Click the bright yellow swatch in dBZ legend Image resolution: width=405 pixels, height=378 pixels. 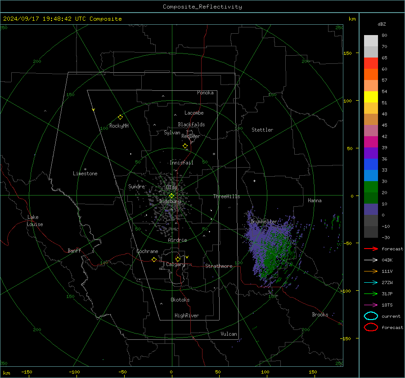pyautogui.click(x=371, y=97)
